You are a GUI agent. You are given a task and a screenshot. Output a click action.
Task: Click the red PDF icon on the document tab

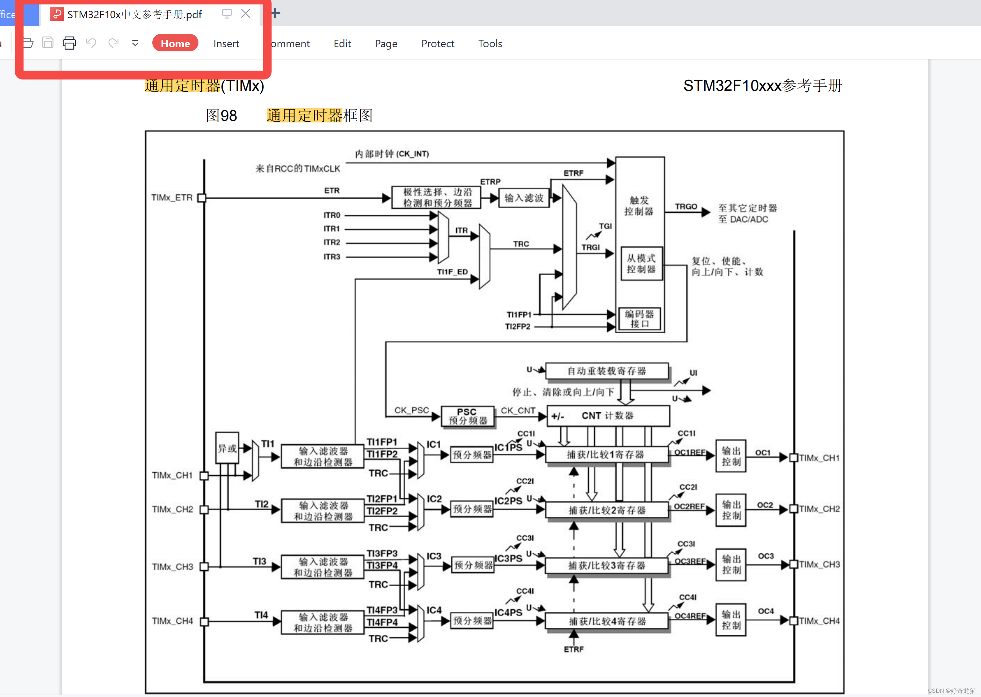[x=57, y=14]
